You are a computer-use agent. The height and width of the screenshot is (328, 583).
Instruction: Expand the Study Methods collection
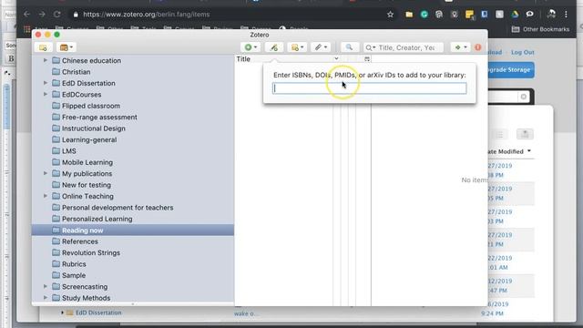point(46,298)
